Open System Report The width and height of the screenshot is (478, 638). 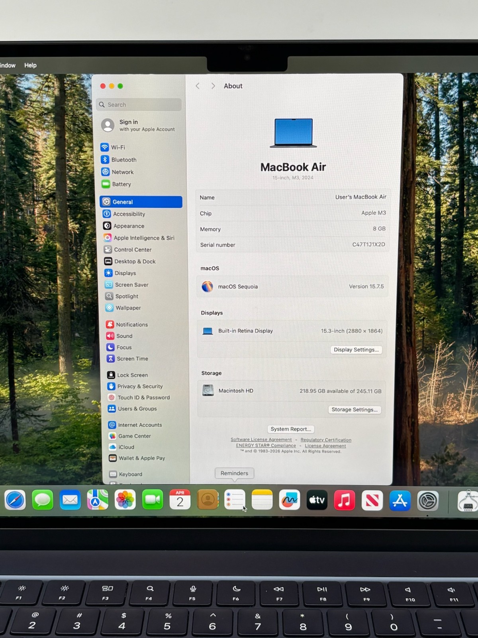[291, 429]
